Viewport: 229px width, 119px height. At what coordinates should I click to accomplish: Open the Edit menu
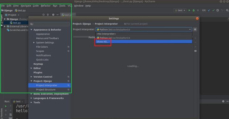(x=9, y=6)
